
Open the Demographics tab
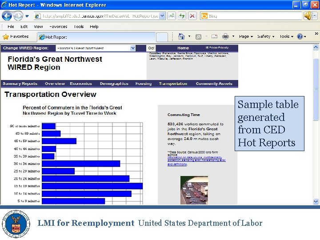coord(114,84)
